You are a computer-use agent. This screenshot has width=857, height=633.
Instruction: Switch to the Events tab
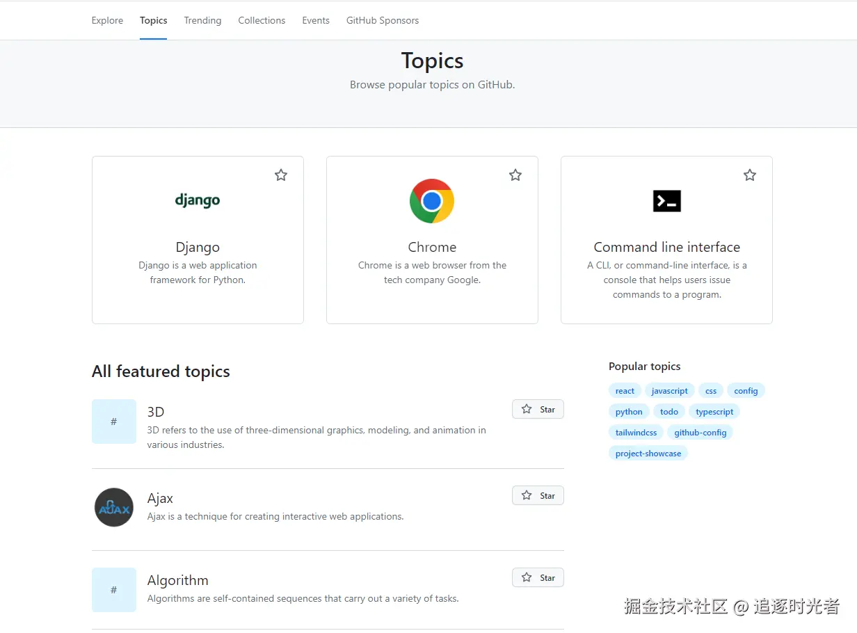point(316,20)
